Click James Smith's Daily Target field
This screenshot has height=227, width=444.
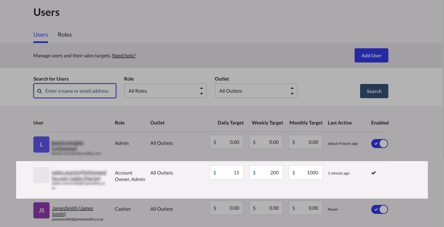point(227,208)
